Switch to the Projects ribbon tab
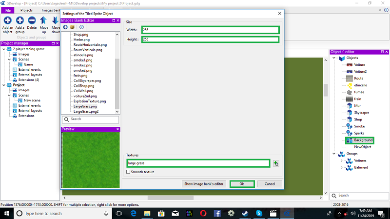The image size is (390, 219). 26,10
